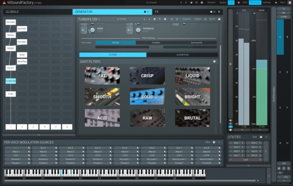
Task: Click TurboFilter 1 previous preset arrow
Action: coord(144,19)
